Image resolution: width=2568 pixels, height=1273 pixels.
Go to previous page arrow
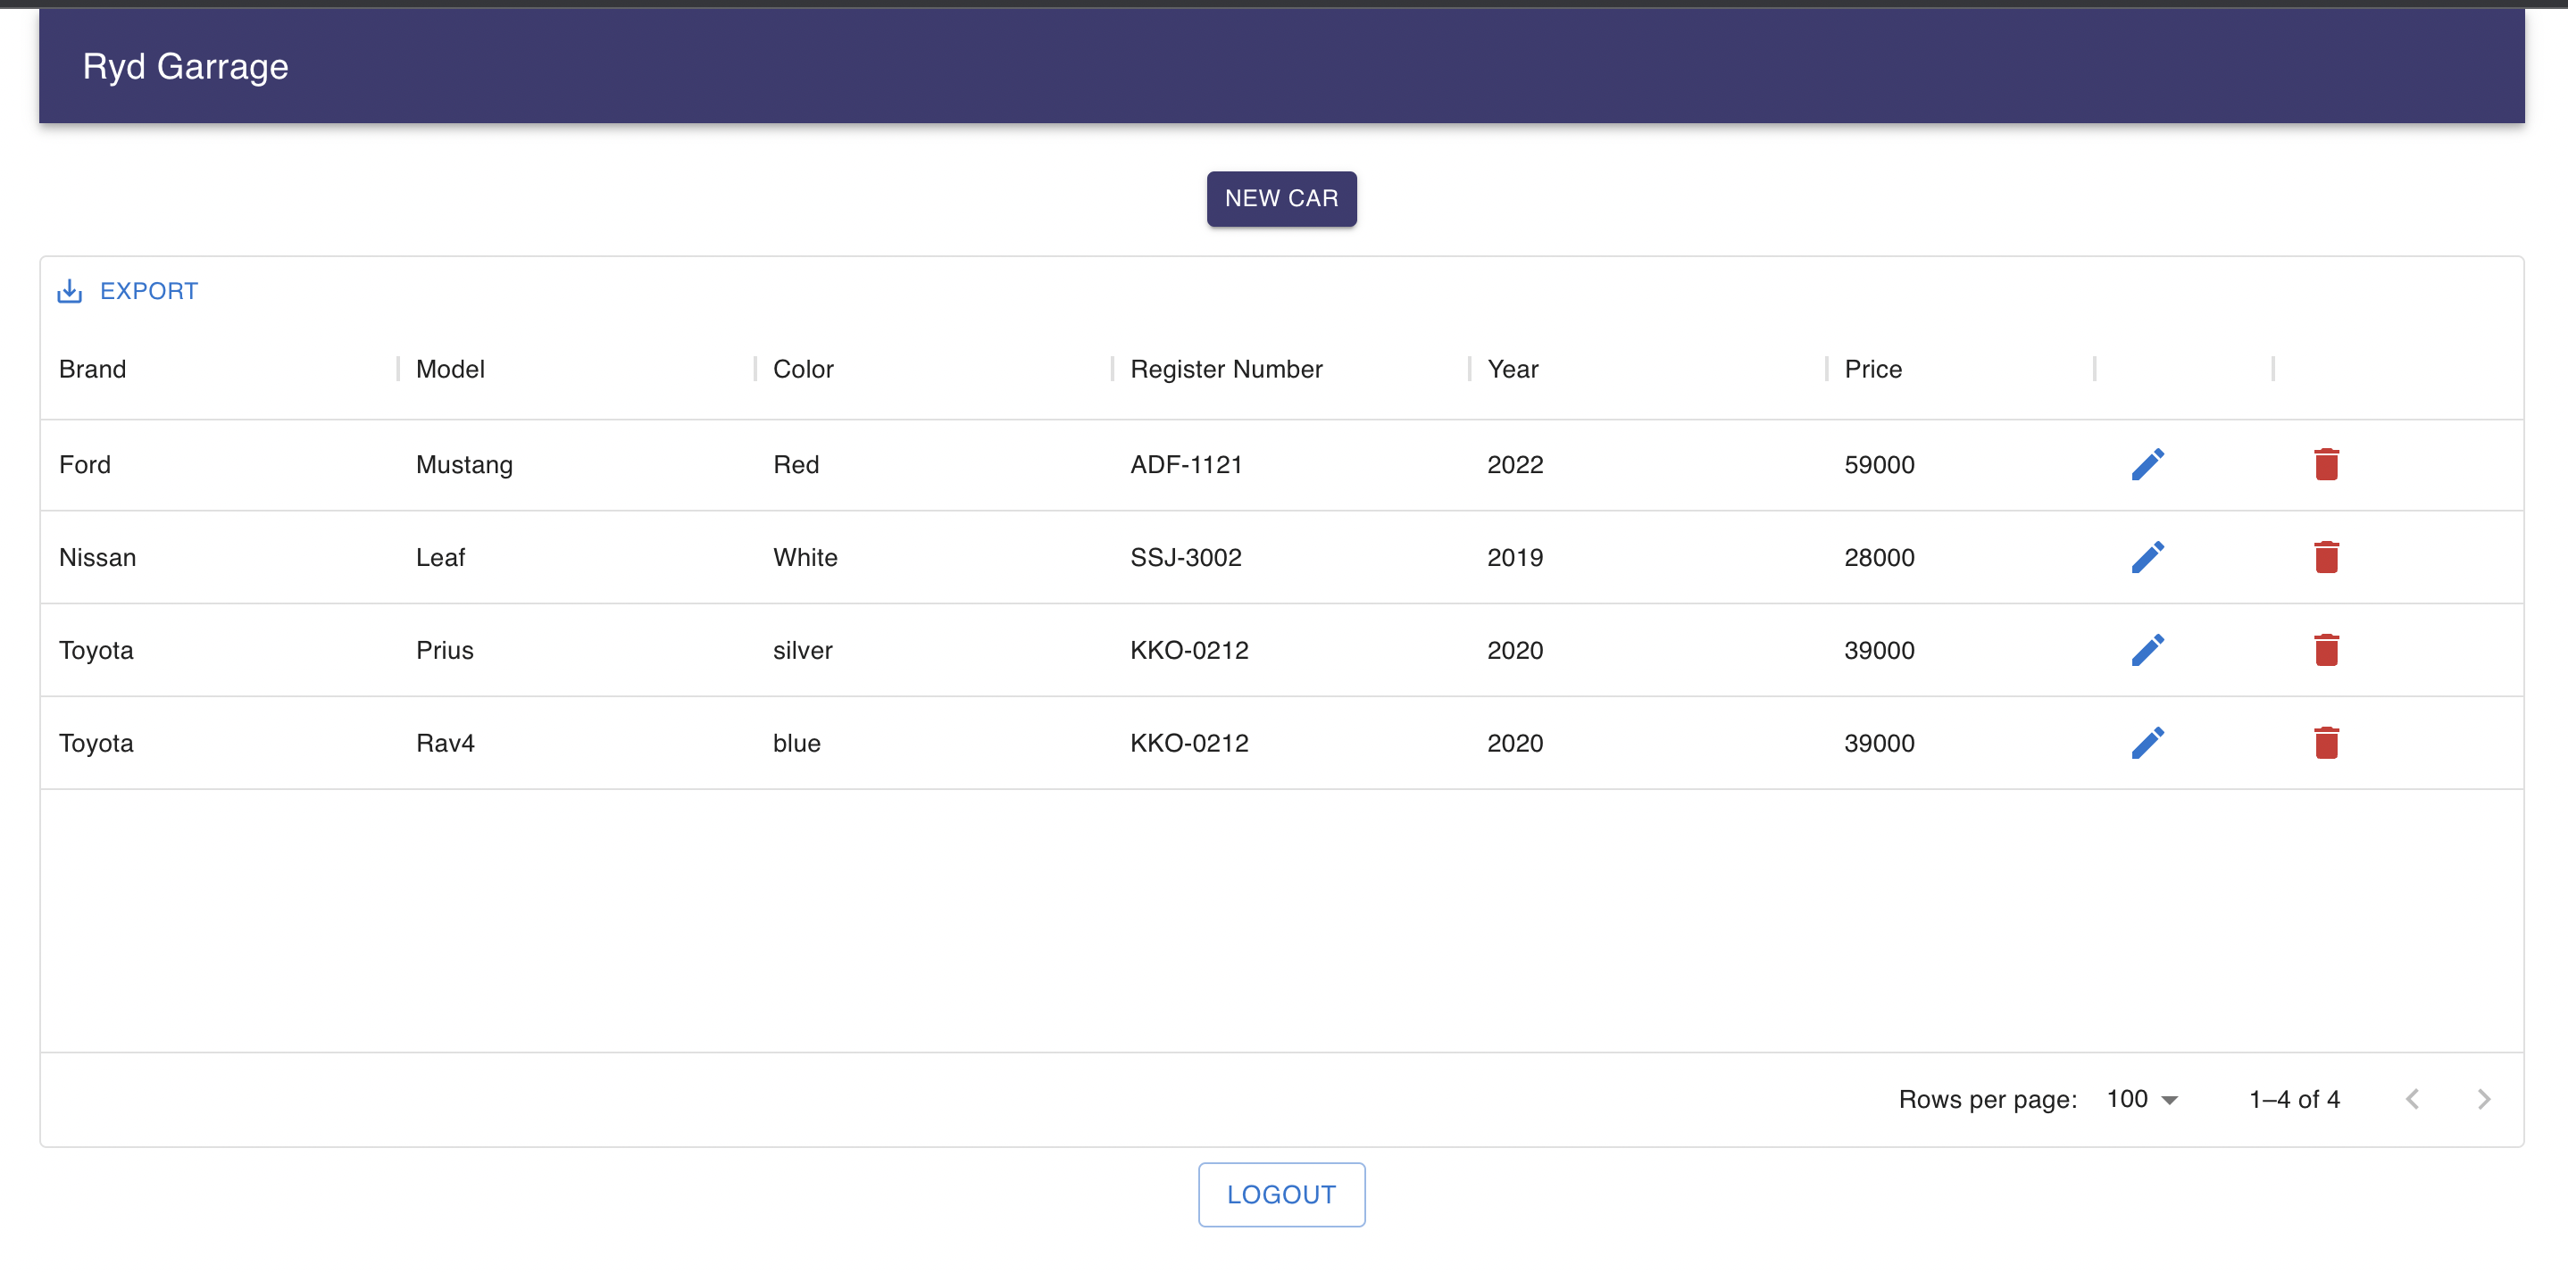click(x=2412, y=1100)
